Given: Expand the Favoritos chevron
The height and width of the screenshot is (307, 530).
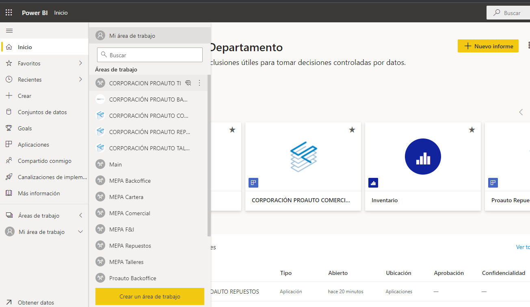Looking at the screenshot, I should coord(80,63).
